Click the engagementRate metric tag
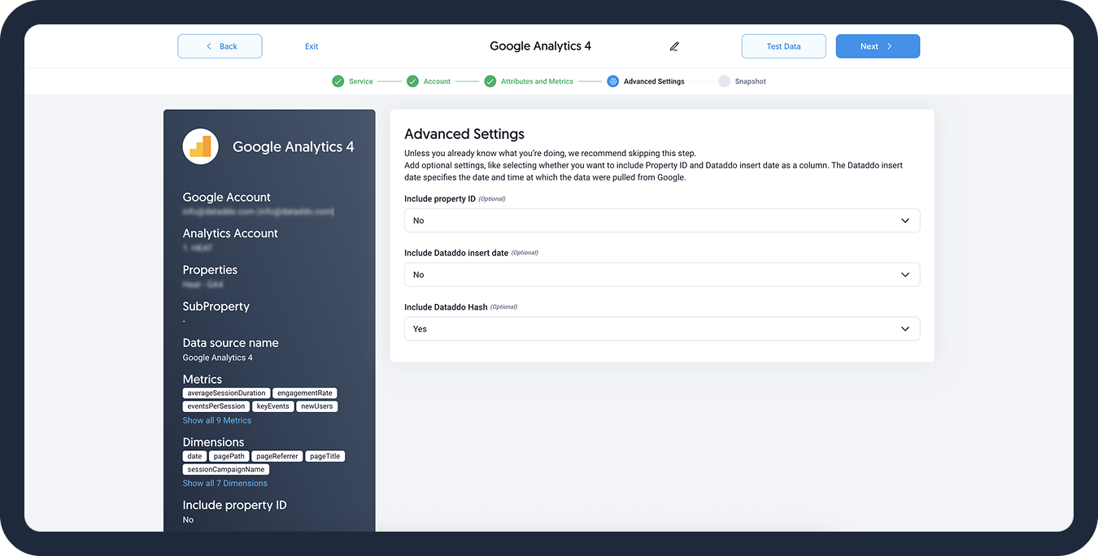The width and height of the screenshot is (1098, 556). 305,393
